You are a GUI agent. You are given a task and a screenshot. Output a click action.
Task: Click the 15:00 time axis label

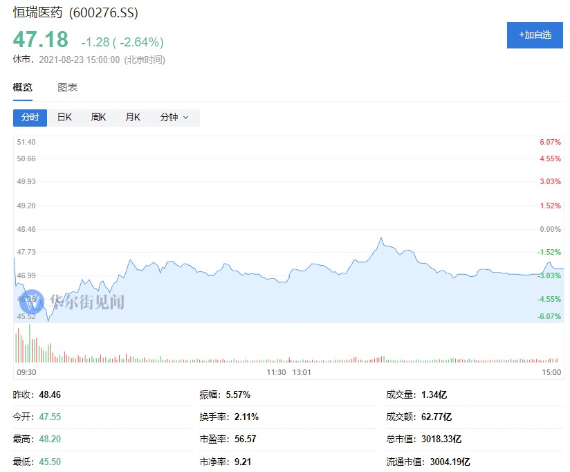[551, 372]
